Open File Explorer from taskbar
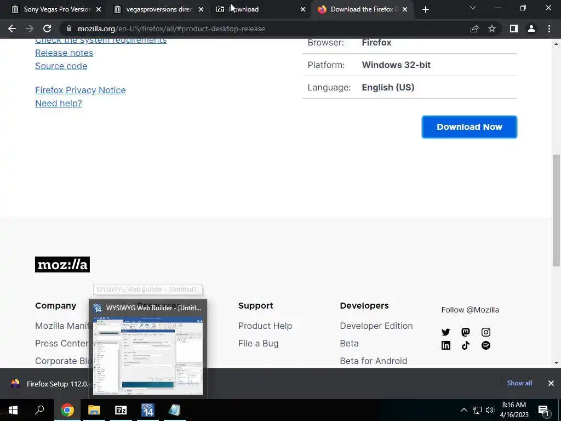 94,410
